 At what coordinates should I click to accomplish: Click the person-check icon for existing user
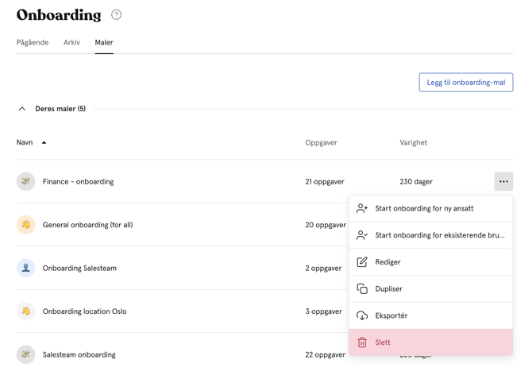tap(362, 235)
